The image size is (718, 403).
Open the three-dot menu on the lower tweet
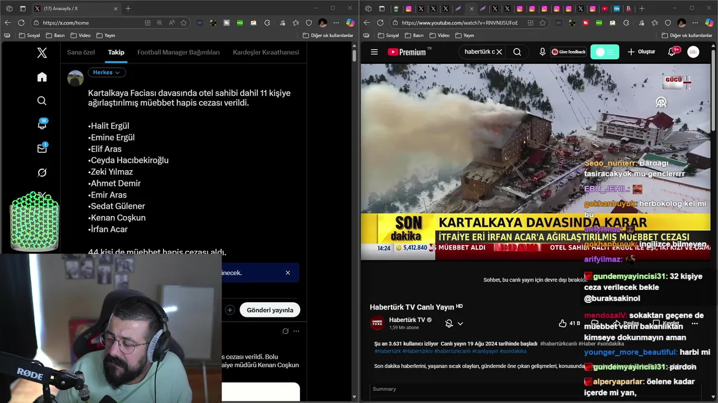(x=296, y=331)
